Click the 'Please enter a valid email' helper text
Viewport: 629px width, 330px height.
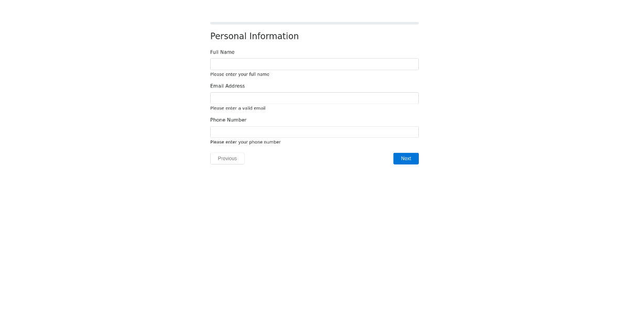[237, 108]
